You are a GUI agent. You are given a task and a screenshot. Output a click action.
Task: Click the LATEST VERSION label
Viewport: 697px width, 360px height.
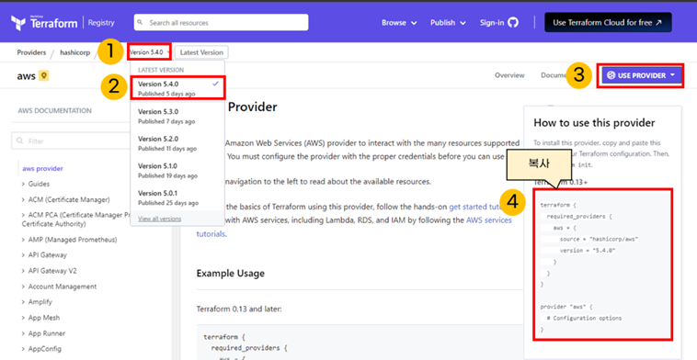[x=161, y=70]
